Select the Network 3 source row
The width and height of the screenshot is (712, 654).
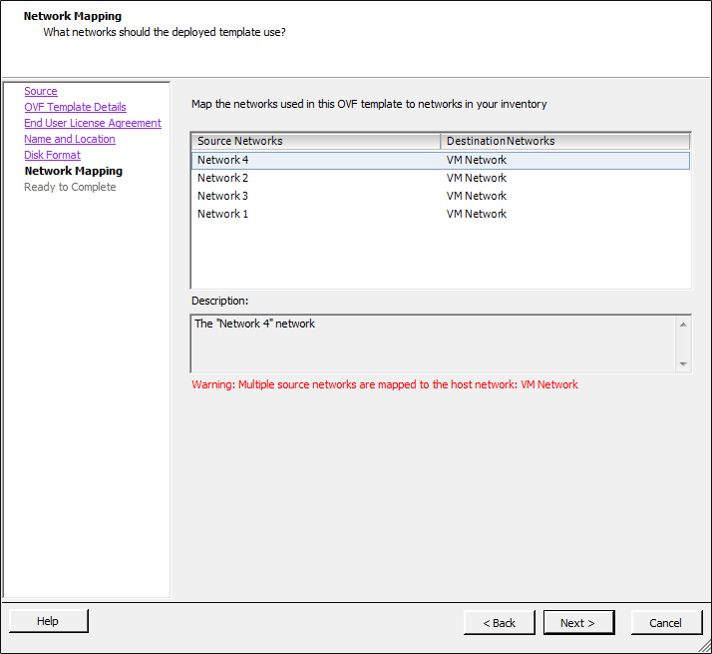tap(223, 196)
